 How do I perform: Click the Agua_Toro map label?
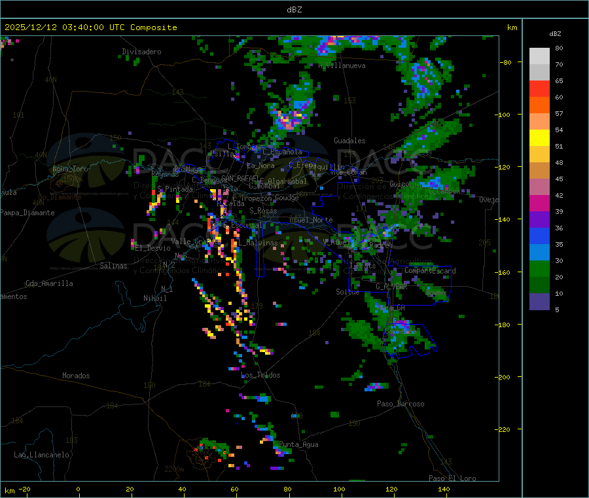coord(70,169)
